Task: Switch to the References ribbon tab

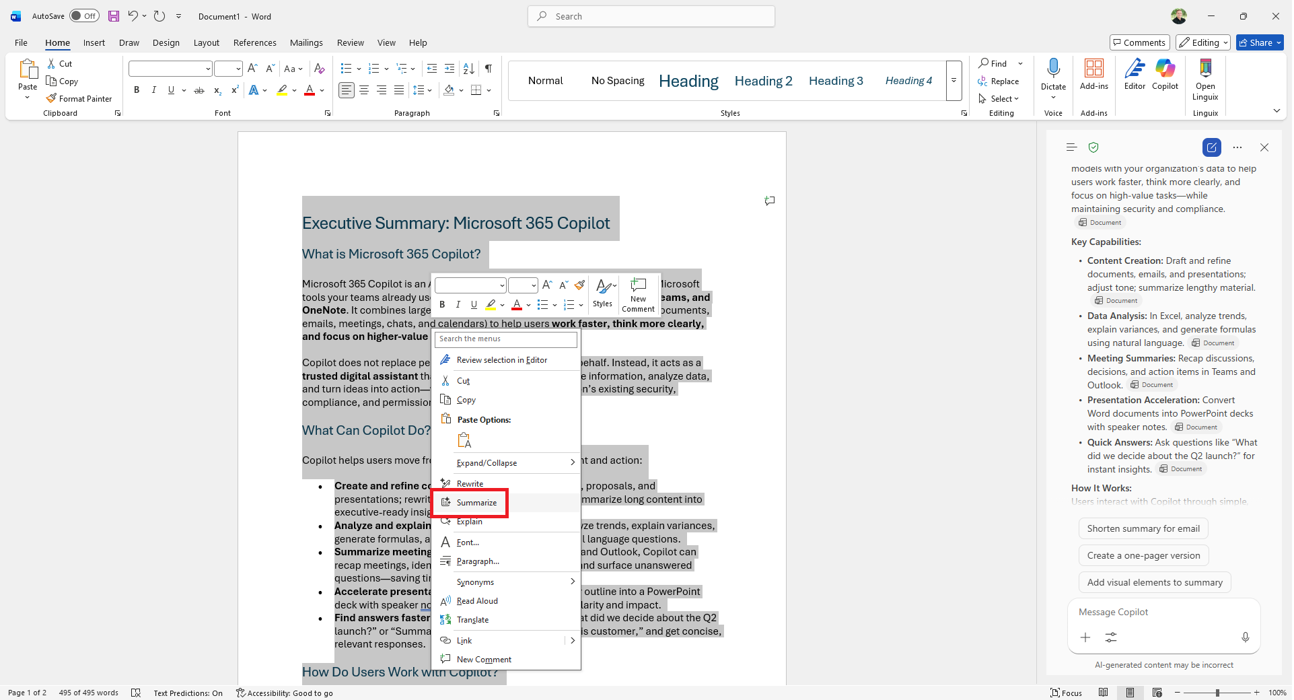Action: click(x=254, y=42)
